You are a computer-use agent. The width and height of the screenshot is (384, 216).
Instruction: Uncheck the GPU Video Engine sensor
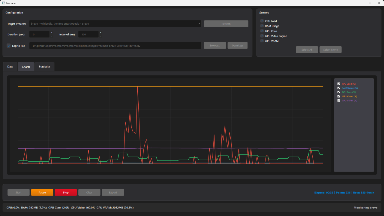pyautogui.click(x=262, y=36)
